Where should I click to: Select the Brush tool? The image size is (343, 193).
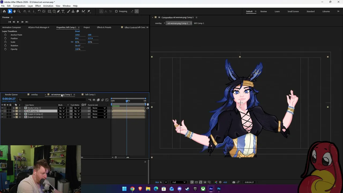pos(68,11)
